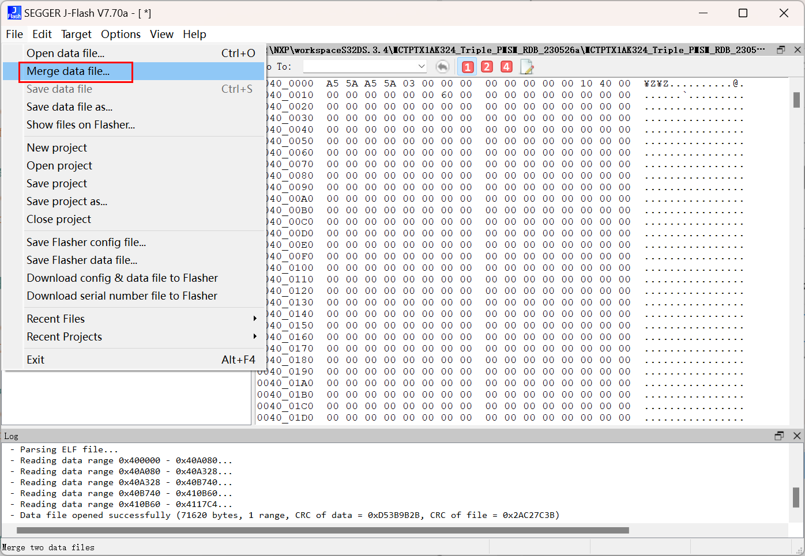Choose Open project from menu

134,165
